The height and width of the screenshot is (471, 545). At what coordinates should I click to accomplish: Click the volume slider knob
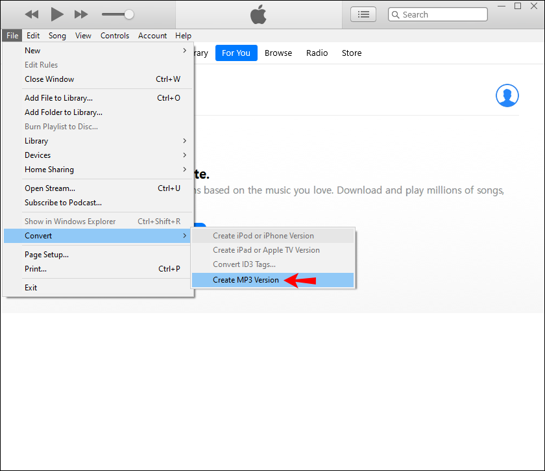(129, 15)
